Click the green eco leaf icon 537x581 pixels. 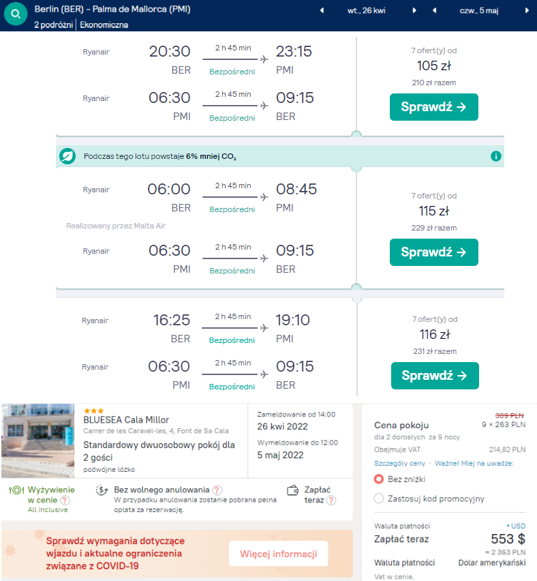pos(67,156)
